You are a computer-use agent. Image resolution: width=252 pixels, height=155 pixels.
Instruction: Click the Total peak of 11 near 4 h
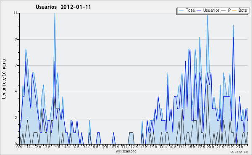[55, 13]
